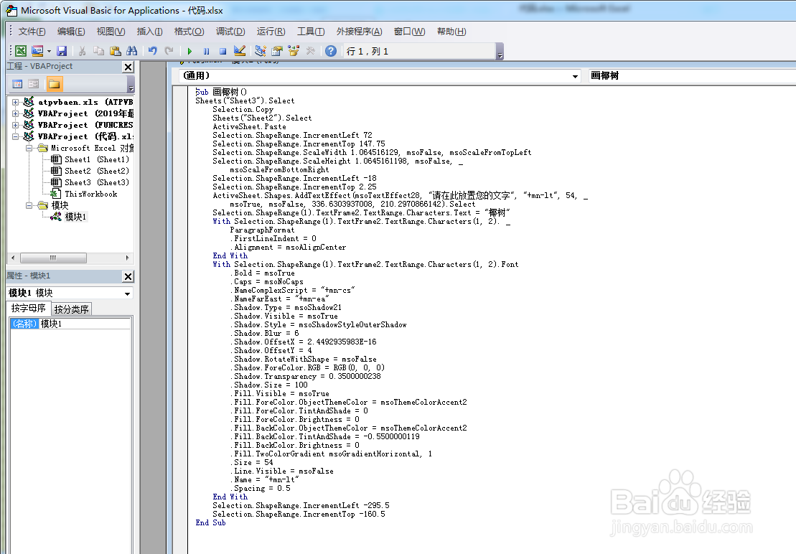
Task: Open the 编辑(E) menu
Action: coord(71,32)
